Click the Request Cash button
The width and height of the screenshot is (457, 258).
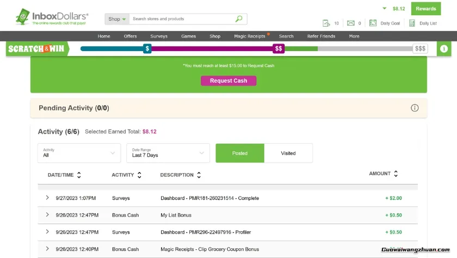[228, 81]
